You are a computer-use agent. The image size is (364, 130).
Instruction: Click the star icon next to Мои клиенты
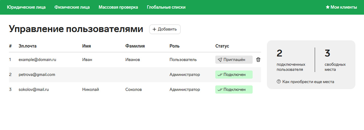coord(328,7)
